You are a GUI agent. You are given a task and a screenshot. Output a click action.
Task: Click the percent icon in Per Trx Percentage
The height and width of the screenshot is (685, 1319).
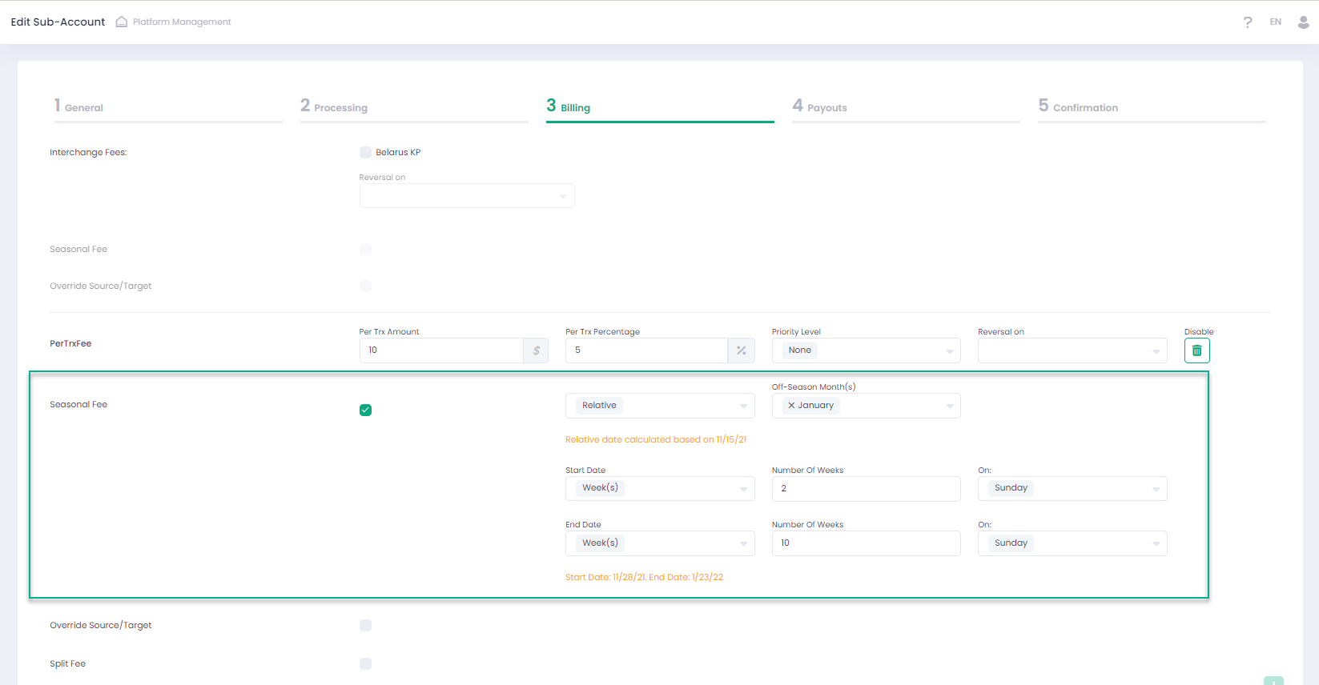tap(741, 351)
